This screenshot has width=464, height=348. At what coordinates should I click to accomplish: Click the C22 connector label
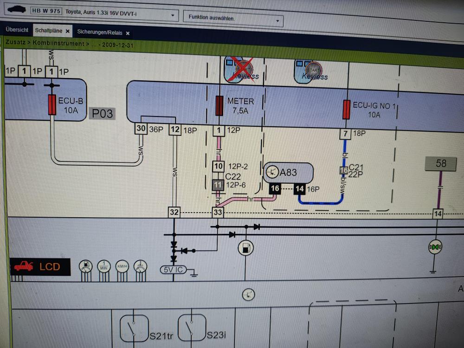click(233, 177)
